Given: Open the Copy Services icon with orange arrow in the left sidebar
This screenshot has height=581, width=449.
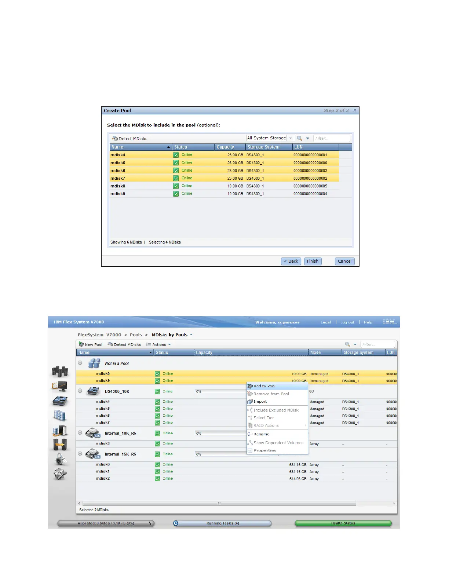Looking at the screenshot, I should pyautogui.click(x=60, y=445).
